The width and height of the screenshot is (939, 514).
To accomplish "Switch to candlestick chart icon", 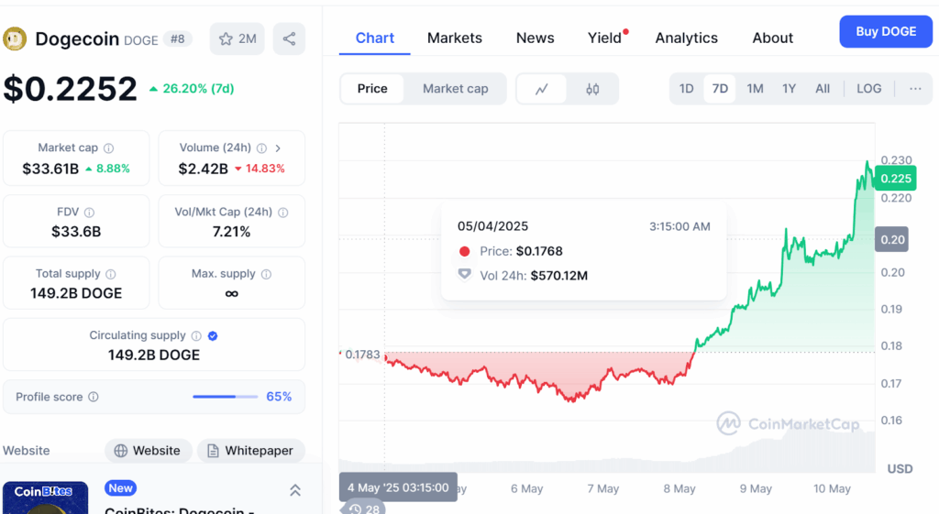I will click(x=592, y=89).
